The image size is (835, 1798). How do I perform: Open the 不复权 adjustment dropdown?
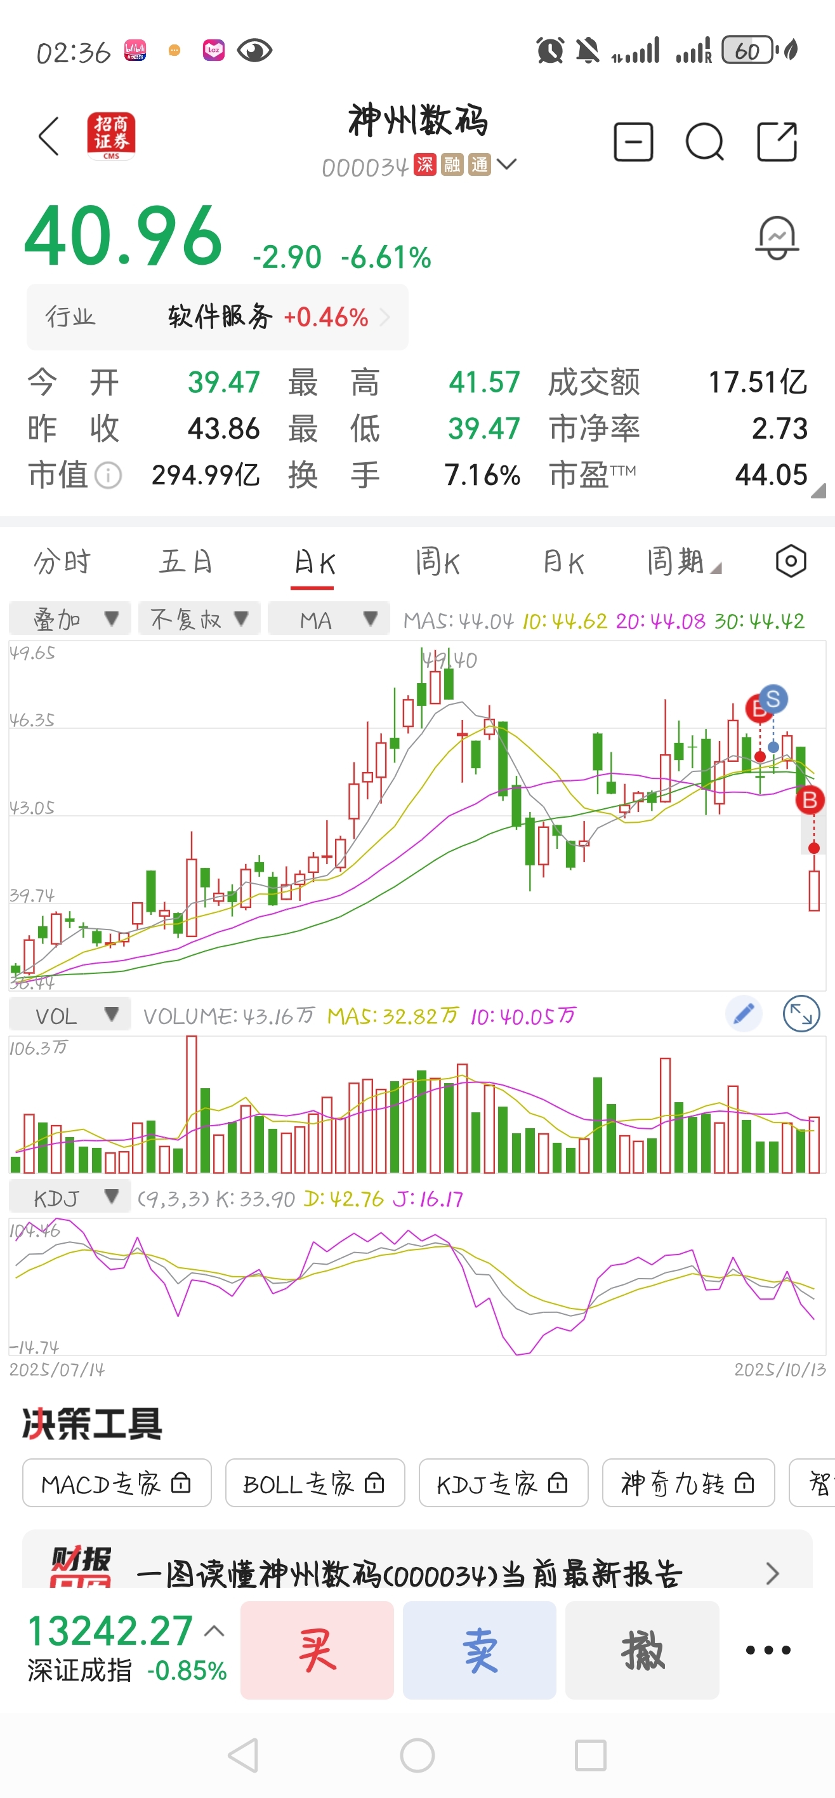(199, 618)
